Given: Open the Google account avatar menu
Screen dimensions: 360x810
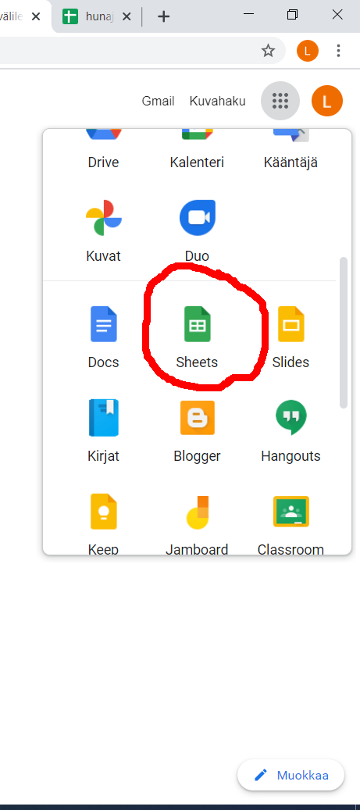Looking at the screenshot, I should click(327, 101).
